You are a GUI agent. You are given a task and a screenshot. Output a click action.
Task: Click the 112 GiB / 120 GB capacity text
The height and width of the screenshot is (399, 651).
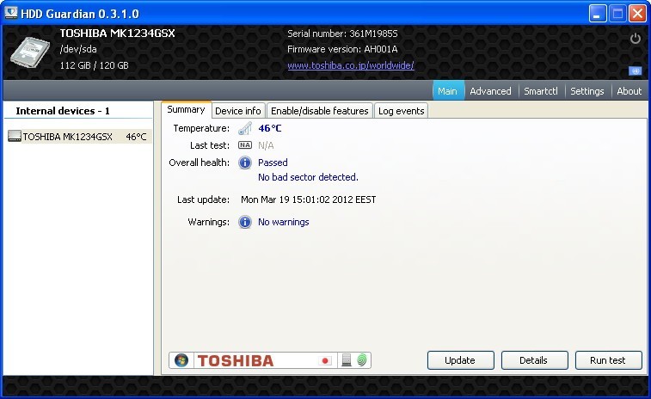pyautogui.click(x=95, y=65)
